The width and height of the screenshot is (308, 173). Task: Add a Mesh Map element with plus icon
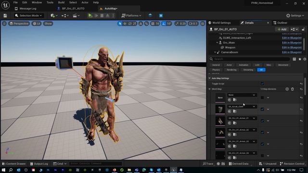click(287, 89)
